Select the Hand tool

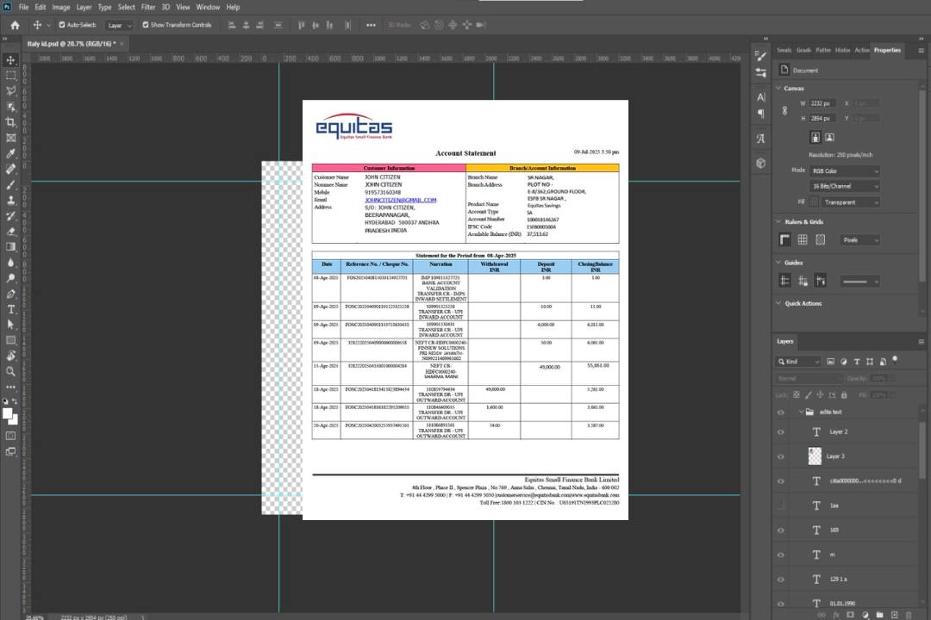pos(10,356)
